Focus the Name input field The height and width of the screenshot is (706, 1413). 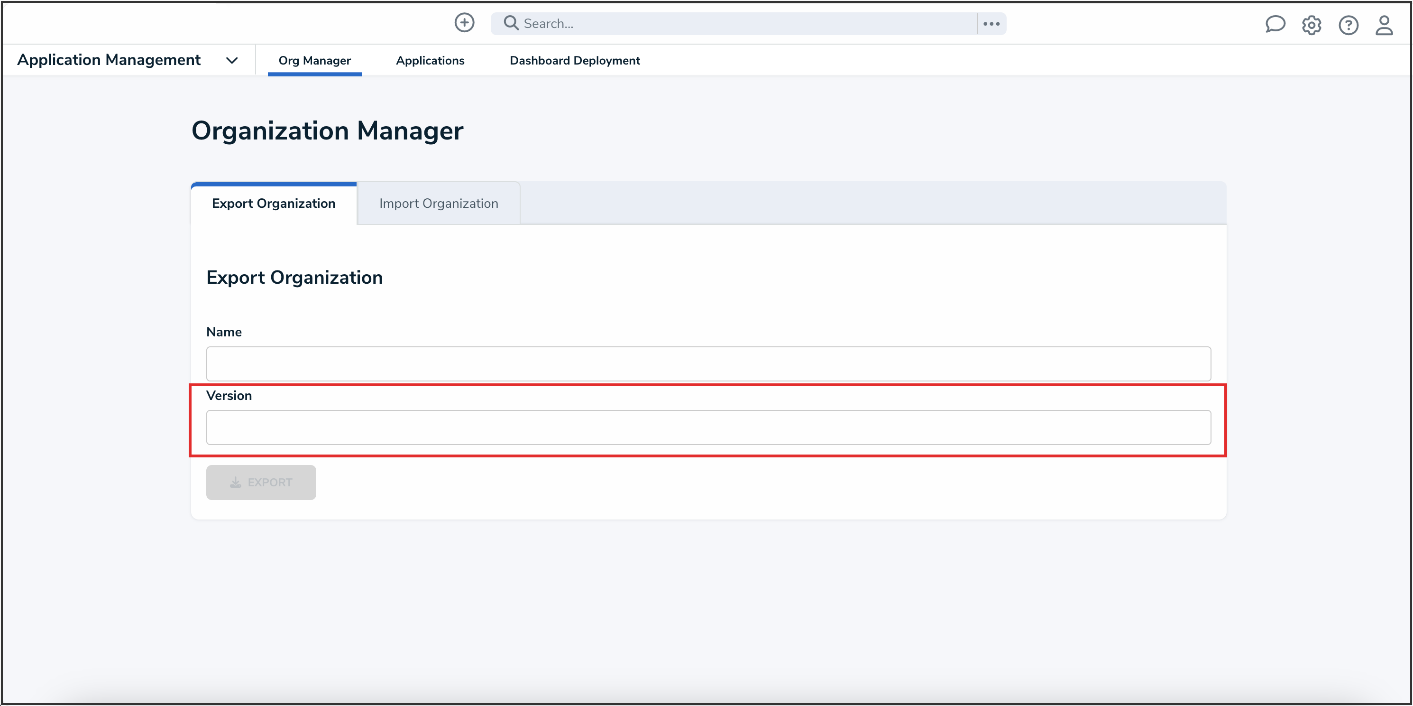click(708, 363)
